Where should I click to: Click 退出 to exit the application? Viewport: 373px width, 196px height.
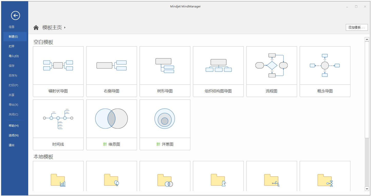pyautogui.click(x=12, y=145)
